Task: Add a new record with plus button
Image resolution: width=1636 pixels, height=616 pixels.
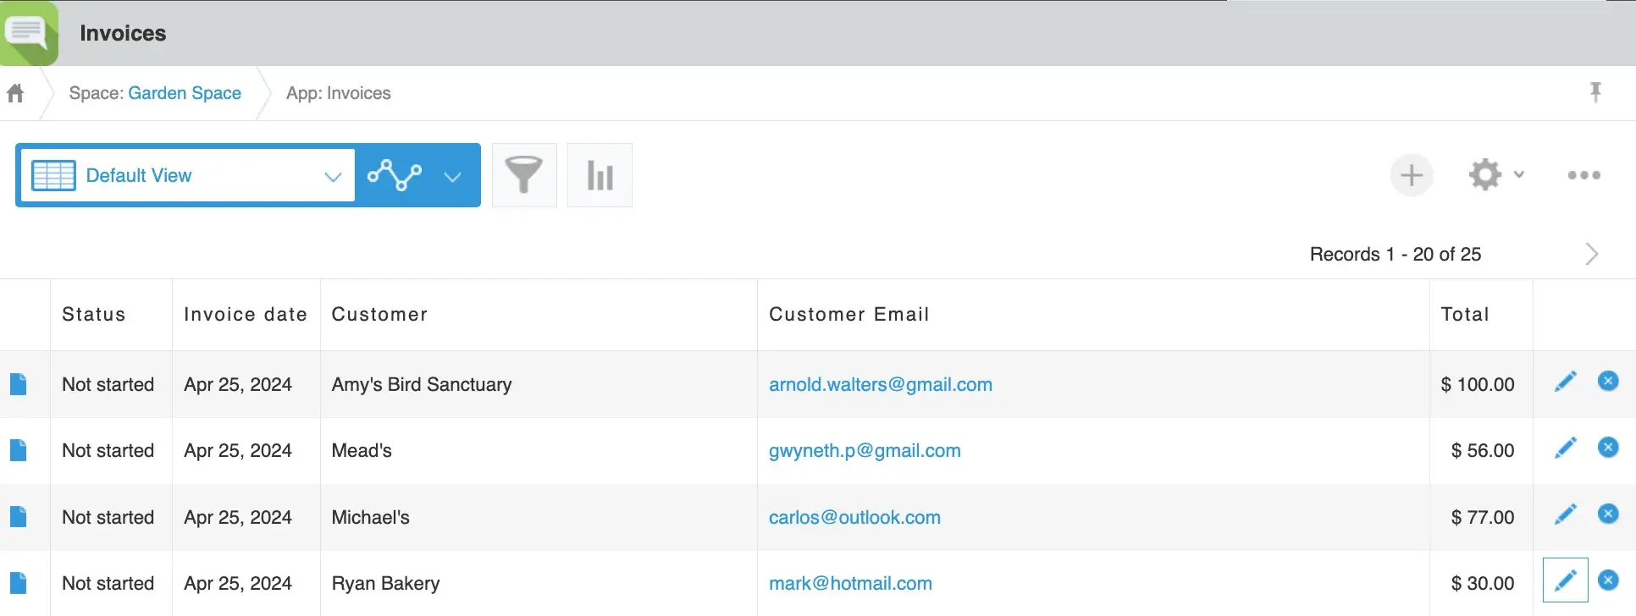Action: (1411, 175)
